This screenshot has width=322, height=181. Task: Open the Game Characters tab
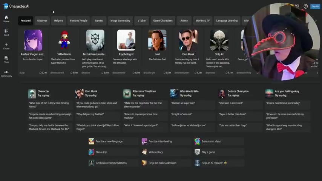click(x=163, y=21)
